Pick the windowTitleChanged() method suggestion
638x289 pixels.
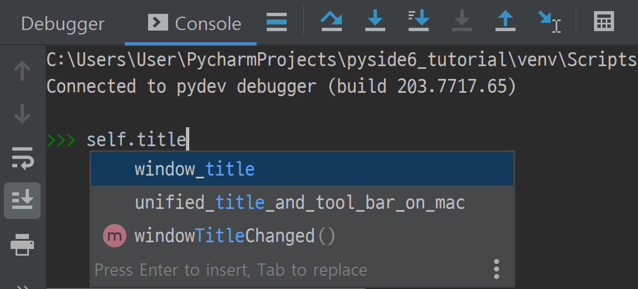(x=302, y=236)
